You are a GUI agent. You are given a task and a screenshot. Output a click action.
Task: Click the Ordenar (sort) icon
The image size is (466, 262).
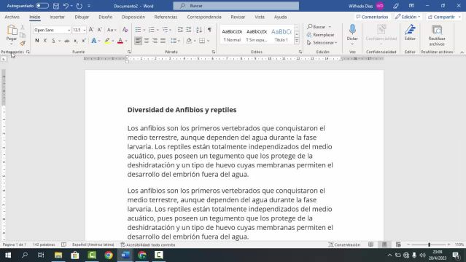pos(199,30)
